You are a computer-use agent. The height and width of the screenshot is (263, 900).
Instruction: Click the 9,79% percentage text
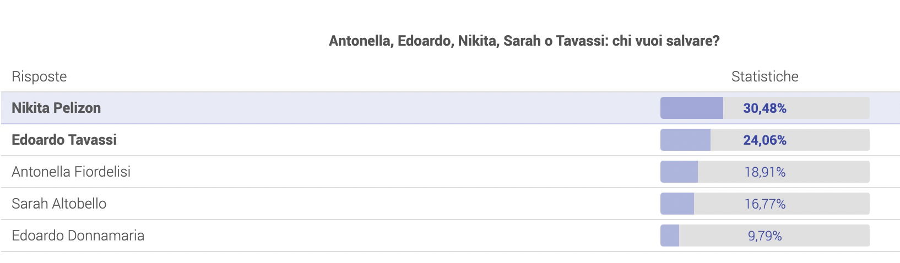[x=765, y=236]
